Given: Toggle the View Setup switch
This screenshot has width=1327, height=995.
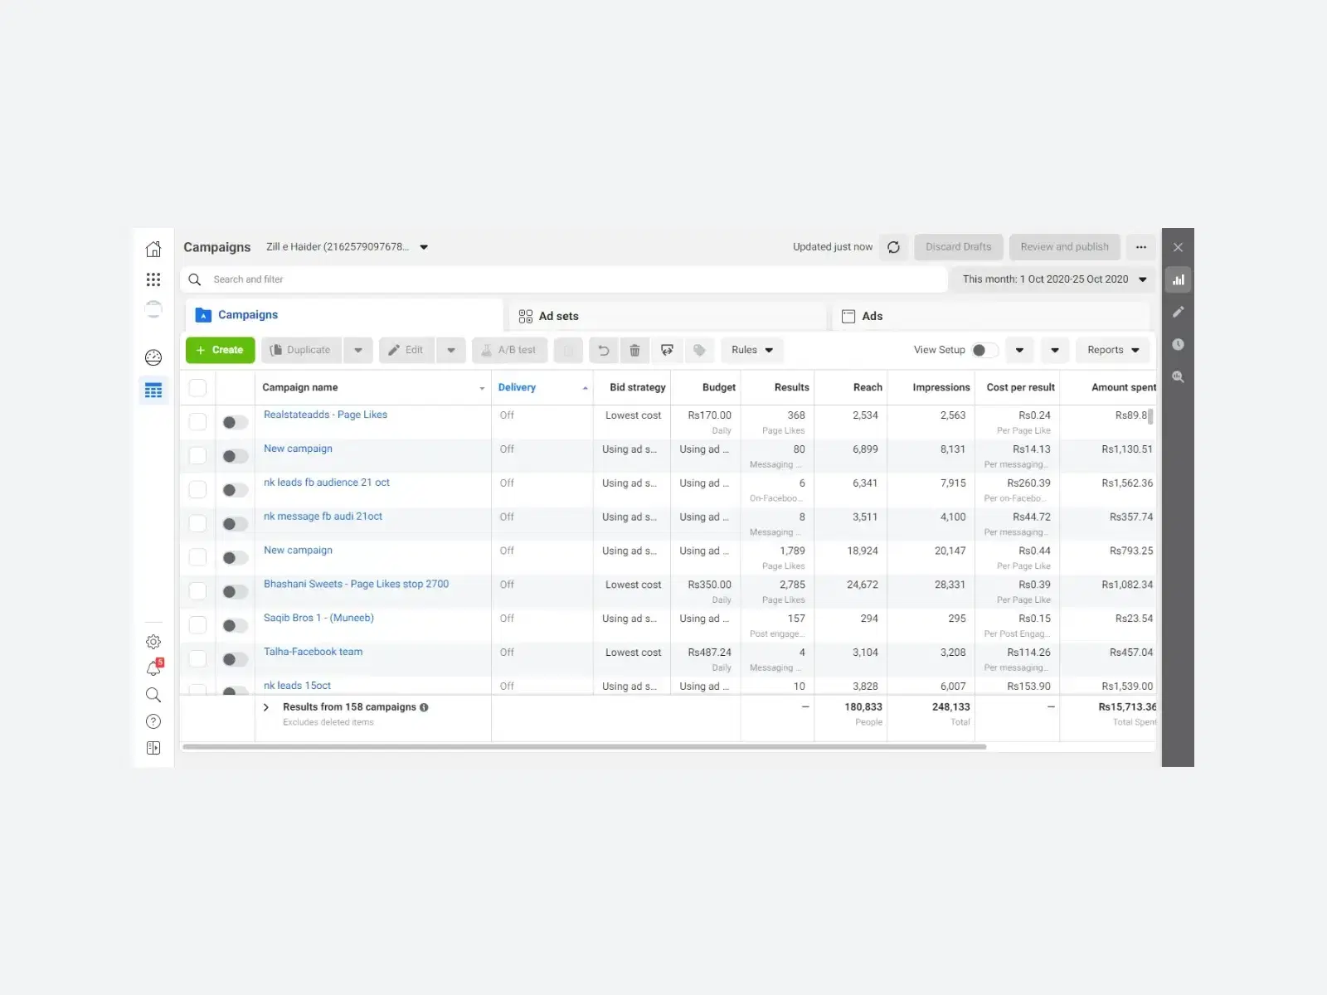Looking at the screenshot, I should pos(984,350).
